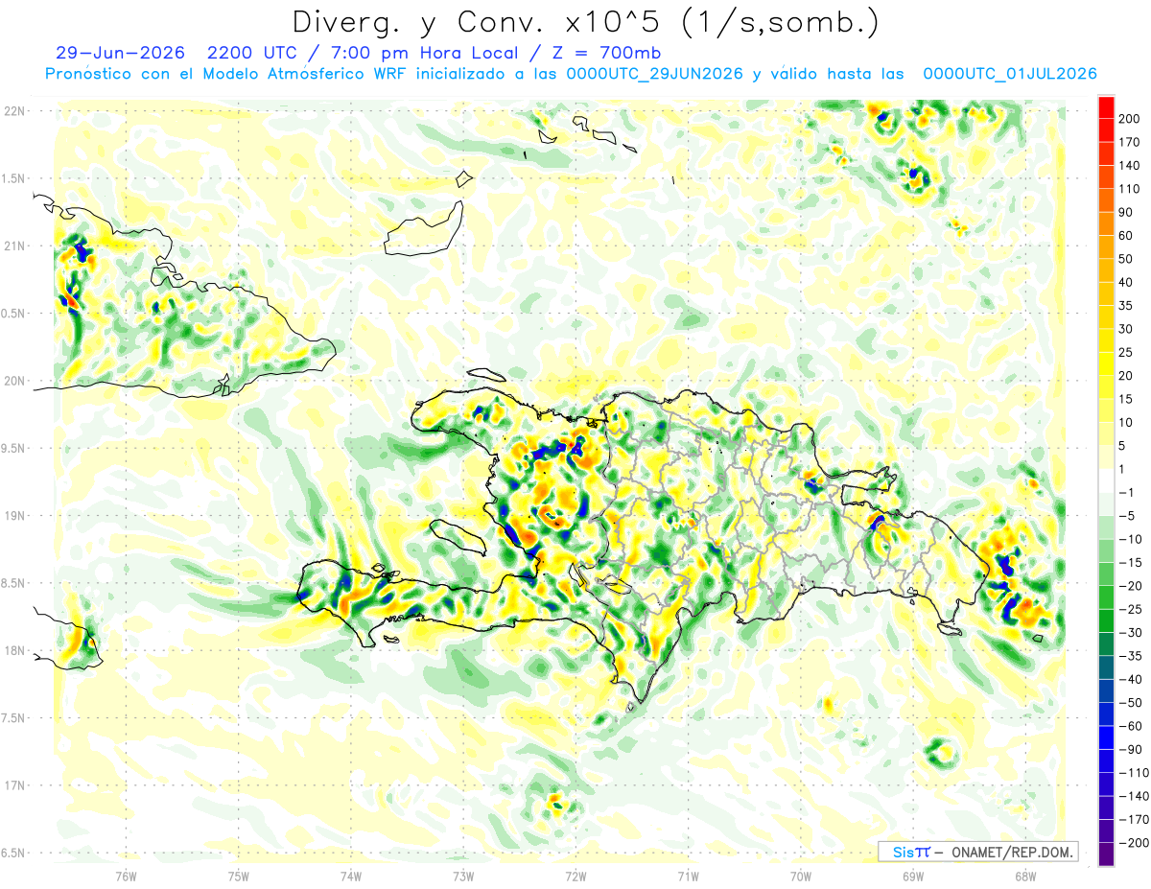The width and height of the screenshot is (1151, 889).
Task: Click the '75W' longitude label
Action: pyautogui.click(x=239, y=876)
